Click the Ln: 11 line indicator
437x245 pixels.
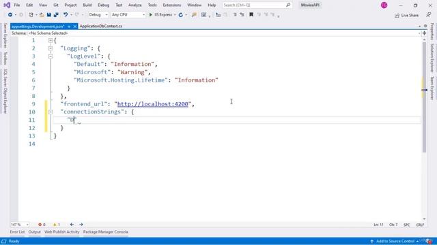[x=378, y=225]
